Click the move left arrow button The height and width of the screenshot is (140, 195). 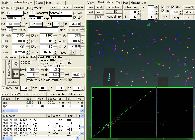point(70,52)
